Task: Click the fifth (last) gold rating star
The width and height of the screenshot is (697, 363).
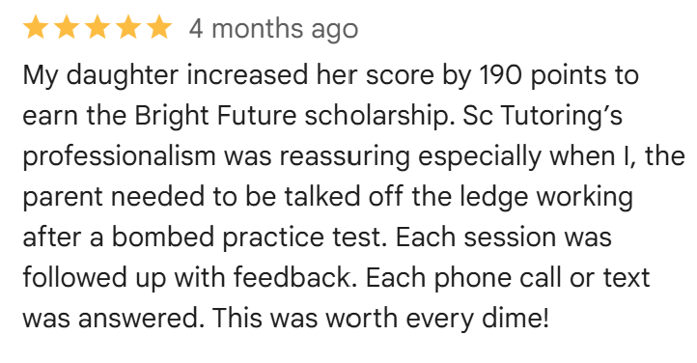Action: (159, 28)
